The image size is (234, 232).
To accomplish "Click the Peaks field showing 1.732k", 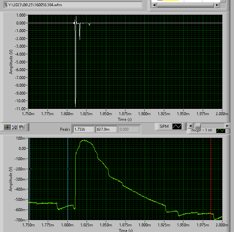I will pos(83,129).
